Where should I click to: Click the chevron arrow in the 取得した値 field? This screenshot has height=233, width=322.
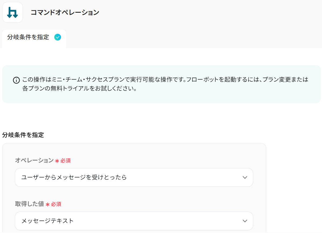click(245, 221)
